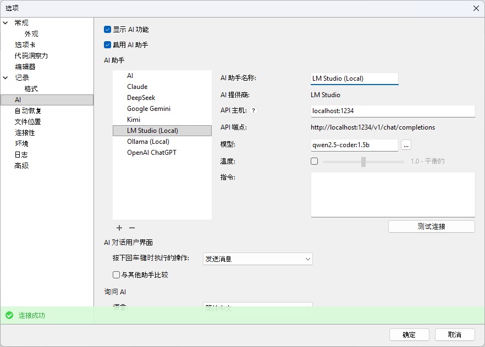Click the temperature slider handle

click(x=363, y=161)
